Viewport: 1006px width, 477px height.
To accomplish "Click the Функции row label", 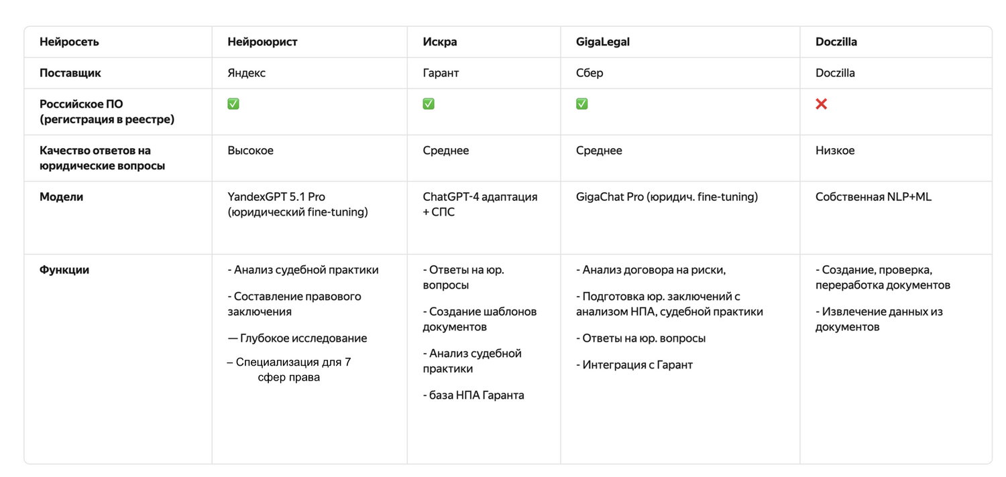I will coord(64,270).
